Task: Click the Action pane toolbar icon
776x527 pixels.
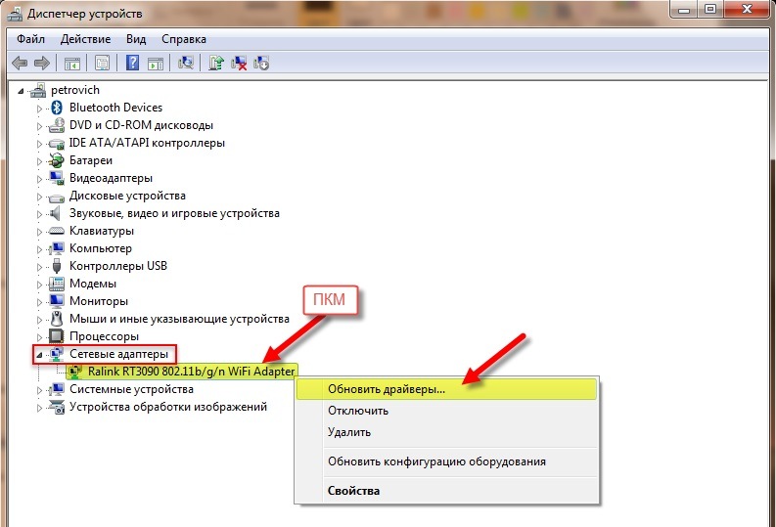Action: (x=156, y=64)
